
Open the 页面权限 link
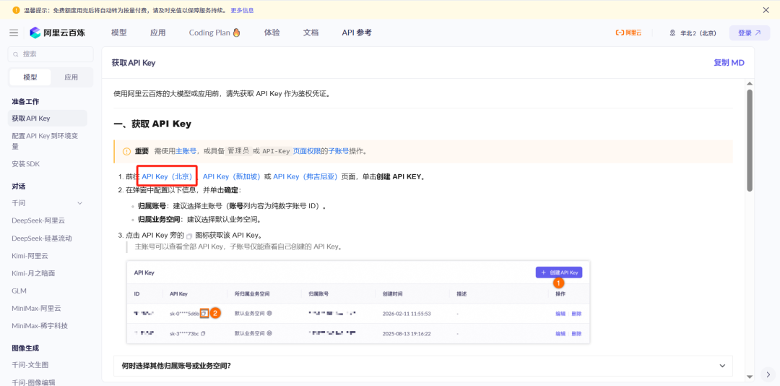pos(306,151)
